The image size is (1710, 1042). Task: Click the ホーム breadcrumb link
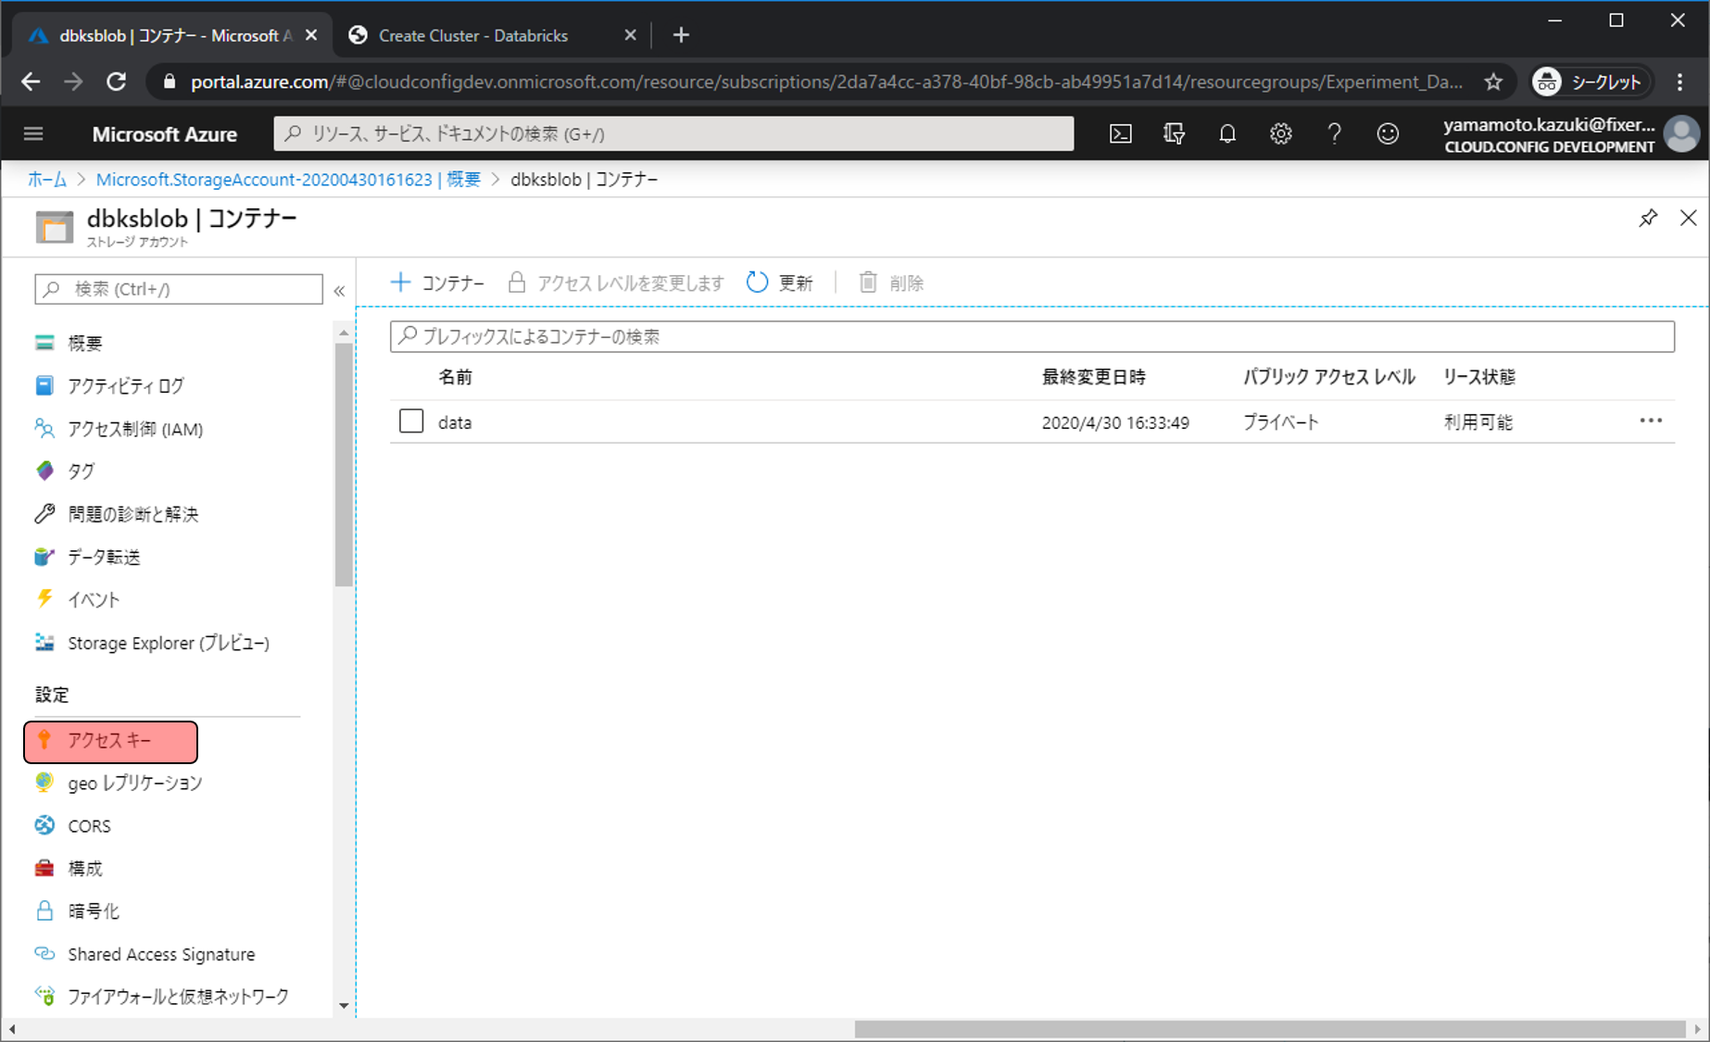point(46,180)
